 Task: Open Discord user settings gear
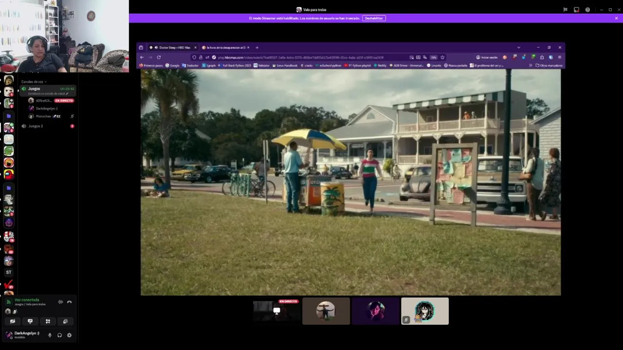pyautogui.click(x=69, y=335)
